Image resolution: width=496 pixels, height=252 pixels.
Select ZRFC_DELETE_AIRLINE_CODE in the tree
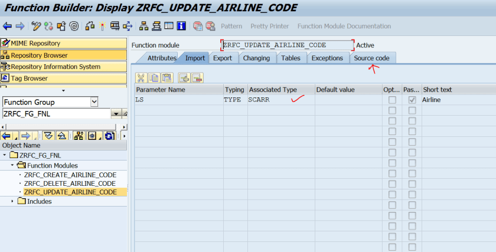pyautogui.click(x=70, y=184)
